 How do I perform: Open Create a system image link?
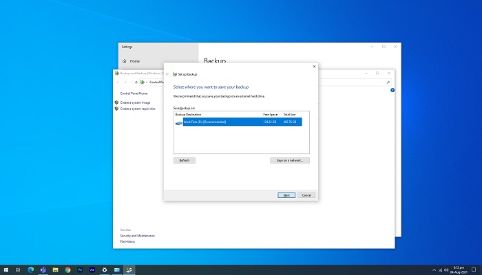(135, 102)
